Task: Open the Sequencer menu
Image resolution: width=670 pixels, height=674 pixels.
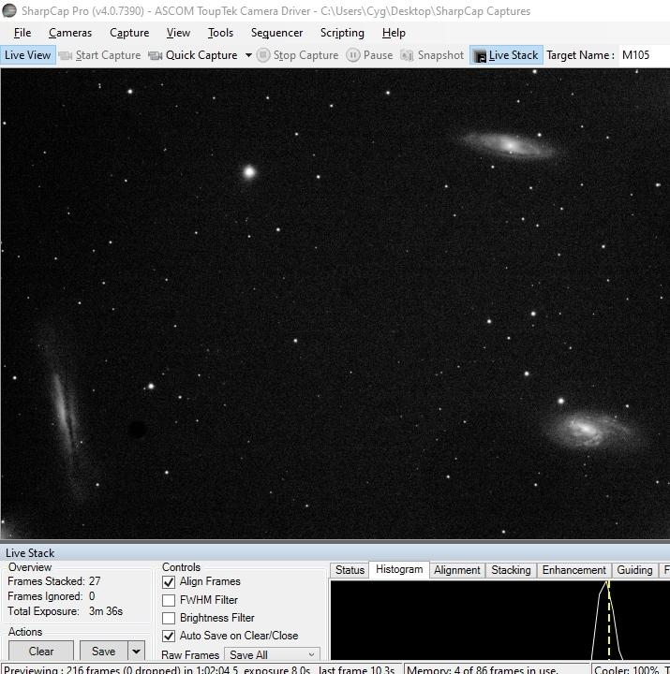Action: (x=276, y=33)
